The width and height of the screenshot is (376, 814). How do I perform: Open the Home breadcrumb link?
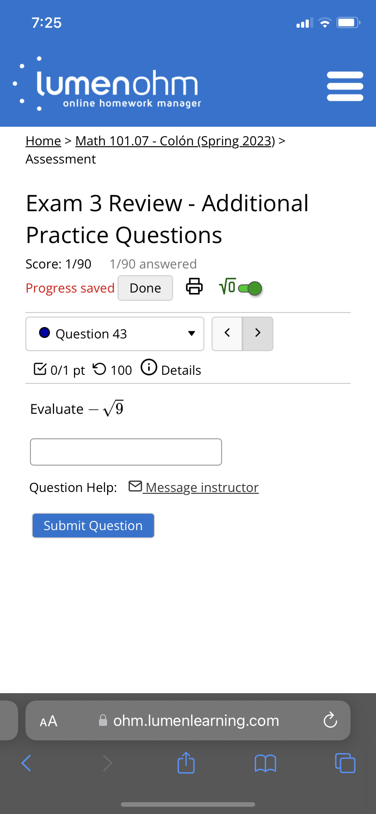(x=43, y=141)
